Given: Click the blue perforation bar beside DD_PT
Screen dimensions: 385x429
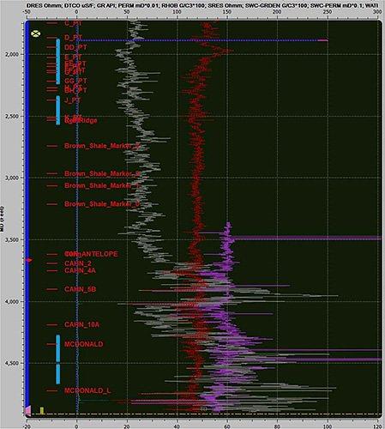Looking at the screenshot, I should (x=58, y=61).
